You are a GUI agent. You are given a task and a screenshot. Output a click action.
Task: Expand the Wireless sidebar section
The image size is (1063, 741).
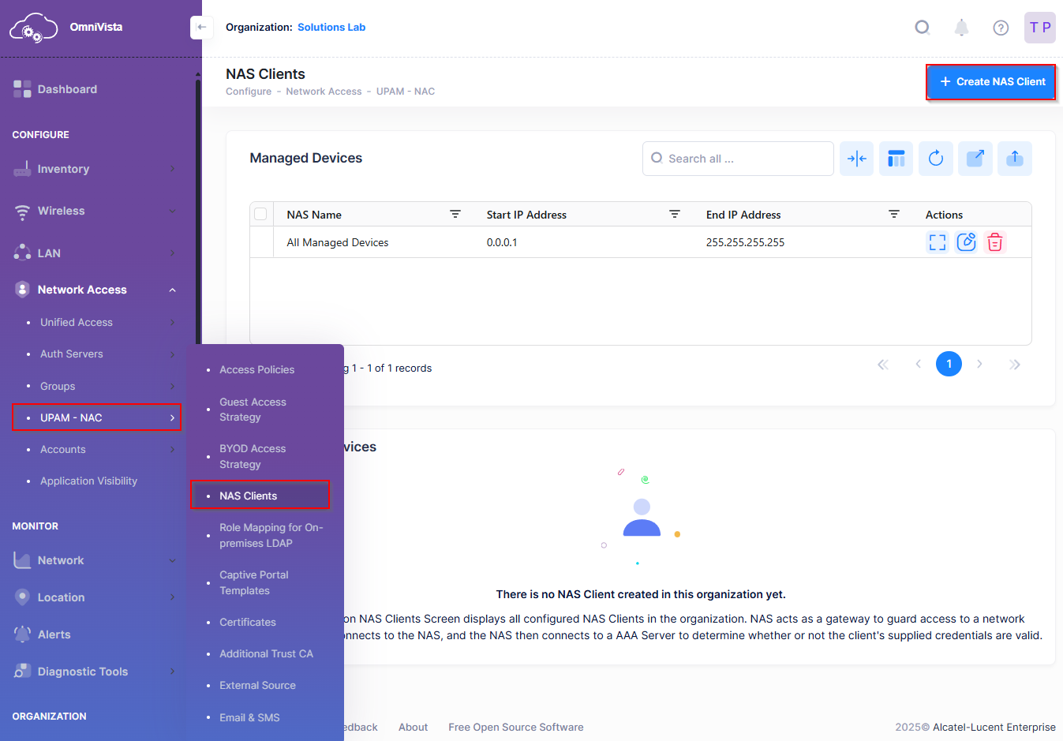tap(95, 211)
